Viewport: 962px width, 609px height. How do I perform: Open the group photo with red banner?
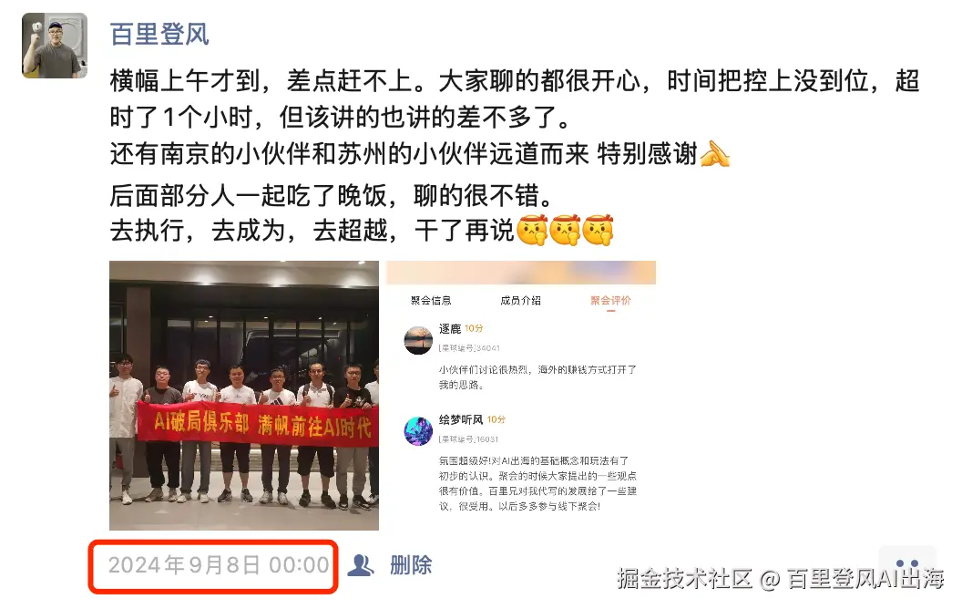click(x=244, y=396)
